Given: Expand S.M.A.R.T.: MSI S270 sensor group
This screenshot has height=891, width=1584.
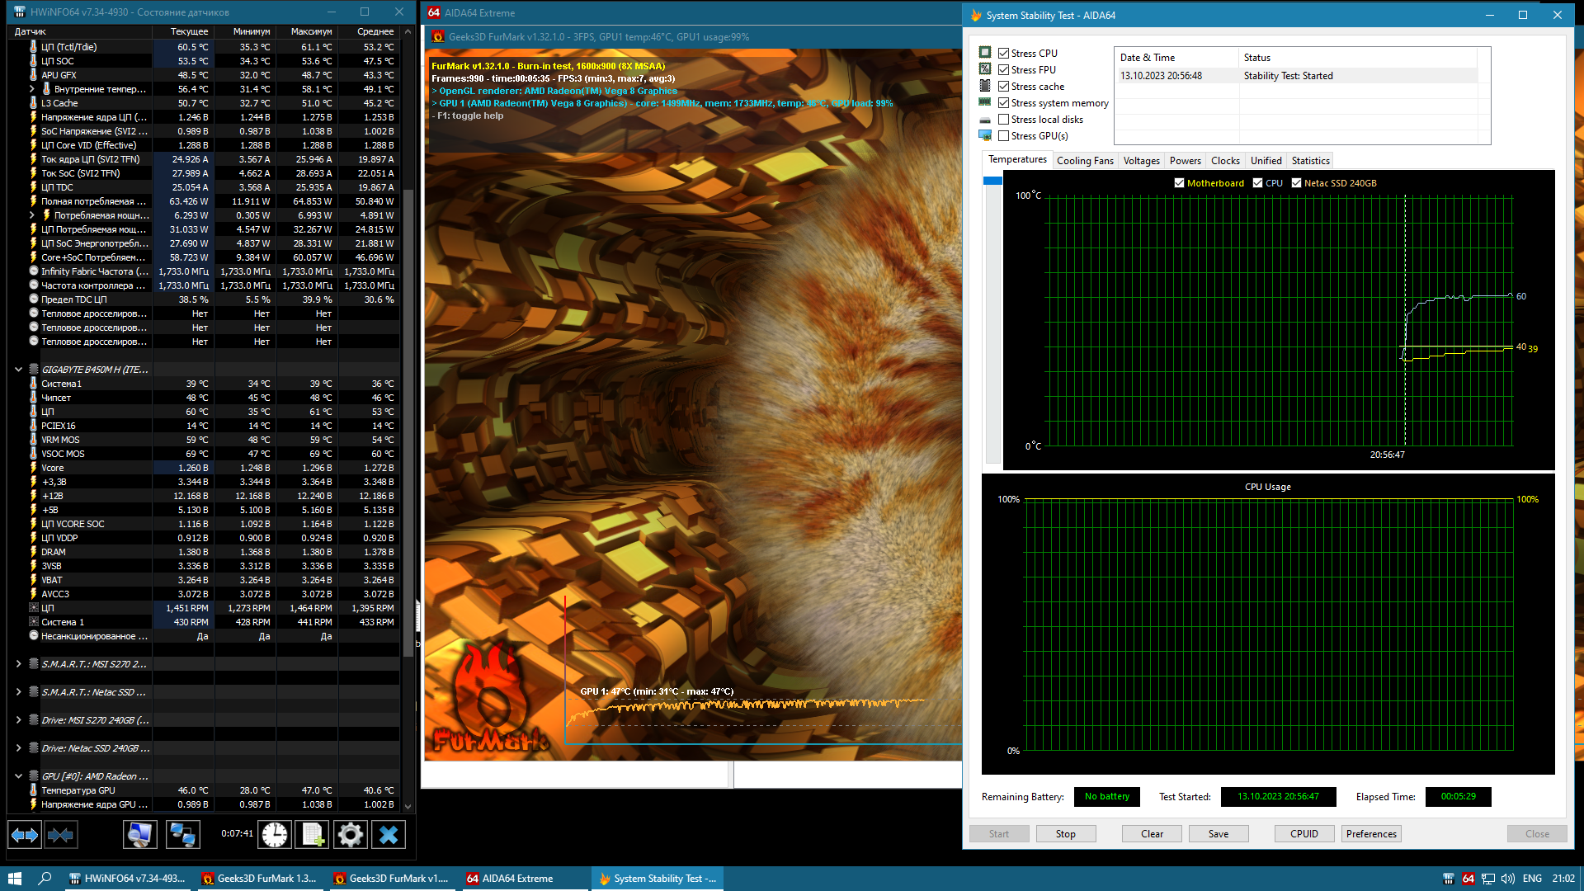Looking at the screenshot, I should pos(18,664).
